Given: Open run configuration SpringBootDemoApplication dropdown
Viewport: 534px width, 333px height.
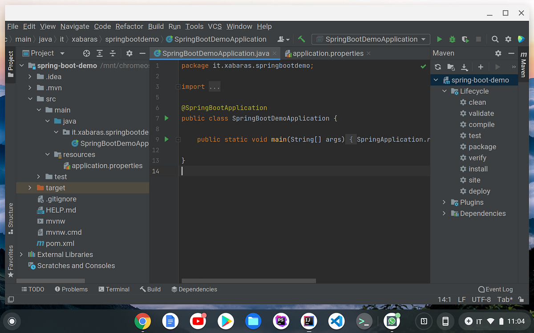Looking at the screenshot, I should click(x=371, y=39).
